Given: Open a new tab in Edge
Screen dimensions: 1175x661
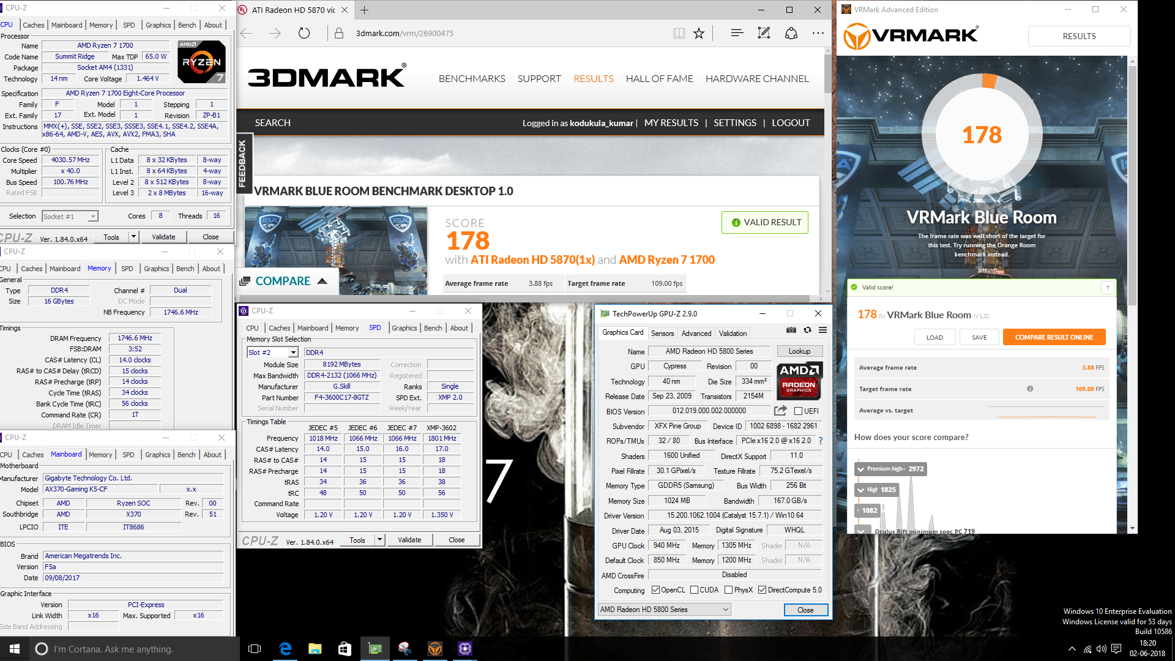Looking at the screenshot, I should (x=365, y=10).
